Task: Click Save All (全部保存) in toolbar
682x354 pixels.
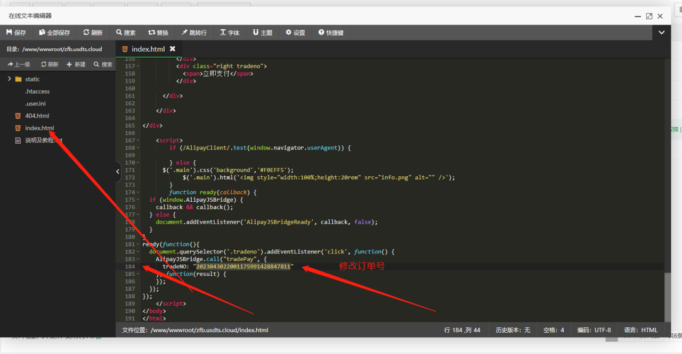Action: [54, 32]
